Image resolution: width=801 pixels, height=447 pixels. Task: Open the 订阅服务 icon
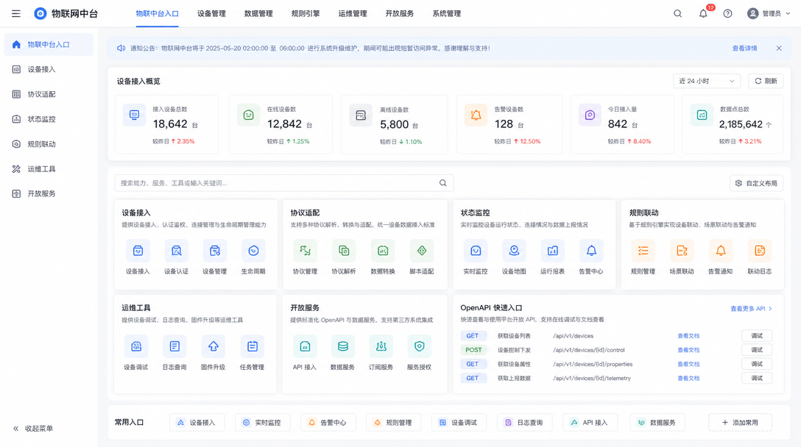coord(381,346)
